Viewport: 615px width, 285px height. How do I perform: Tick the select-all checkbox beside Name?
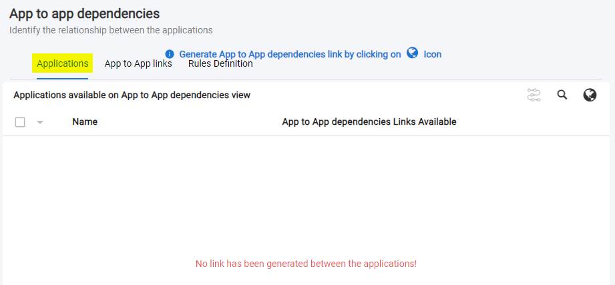(x=20, y=122)
